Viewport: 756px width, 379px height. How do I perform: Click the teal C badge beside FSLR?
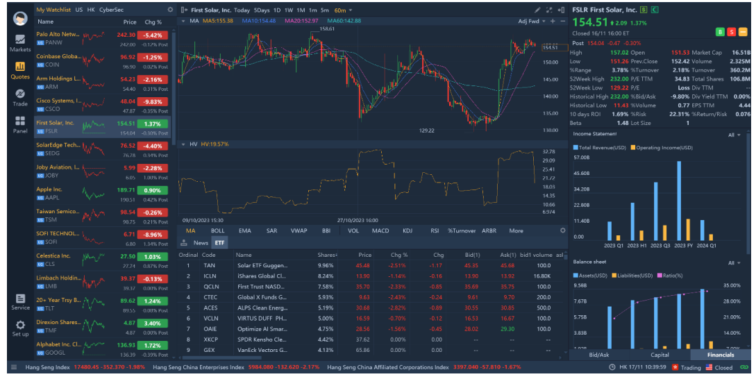click(x=655, y=10)
